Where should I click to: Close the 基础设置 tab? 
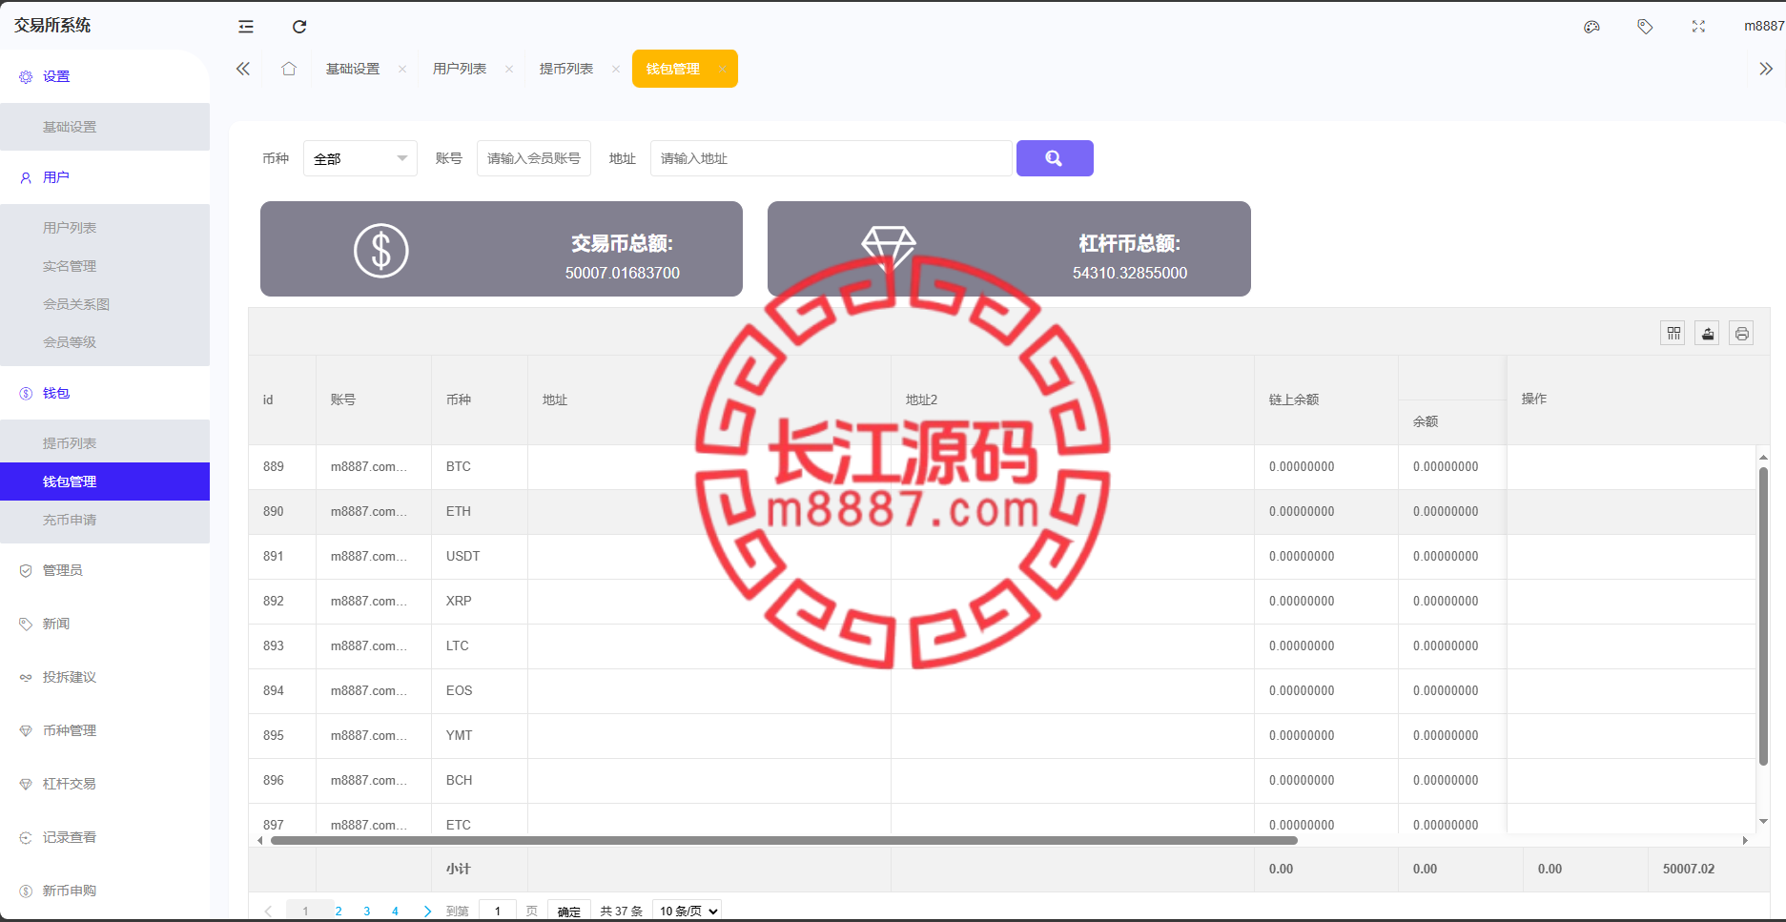pos(402,69)
